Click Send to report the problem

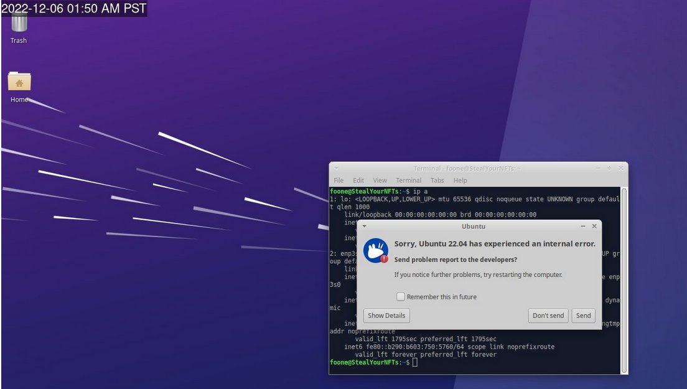pos(583,316)
